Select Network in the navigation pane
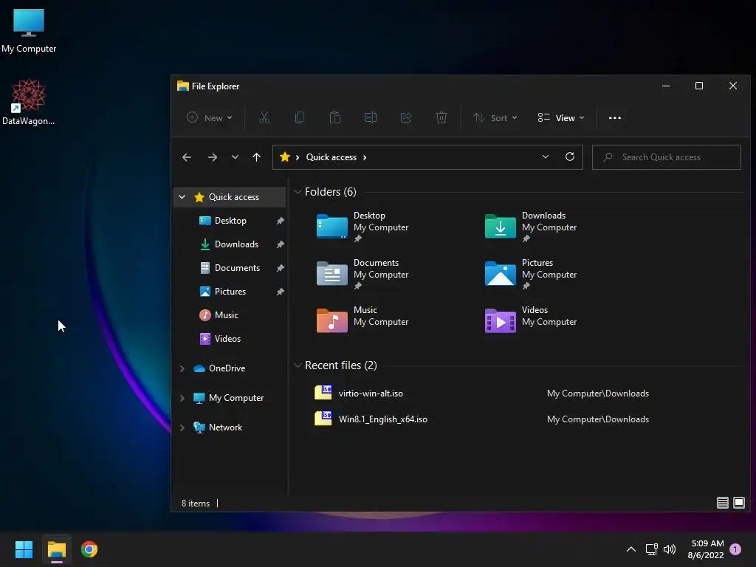The width and height of the screenshot is (756, 567). tap(225, 427)
